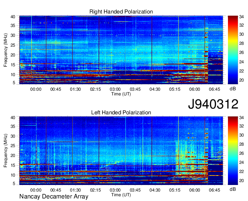Click the 01:30 time tick under Left Handed plot

tap(75, 190)
